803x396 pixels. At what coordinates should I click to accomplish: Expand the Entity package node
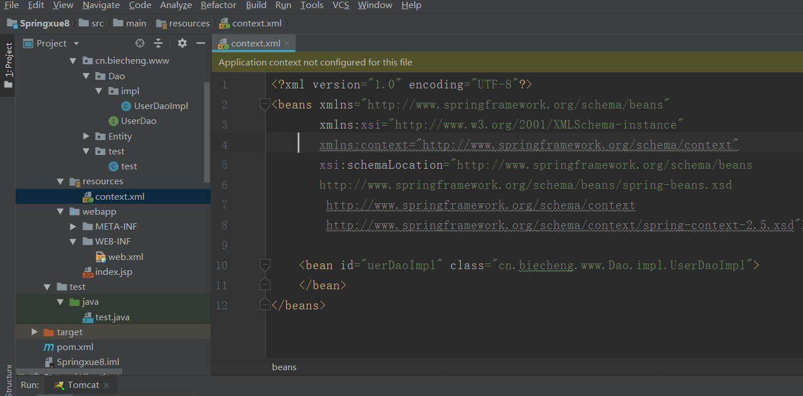coord(86,136)
